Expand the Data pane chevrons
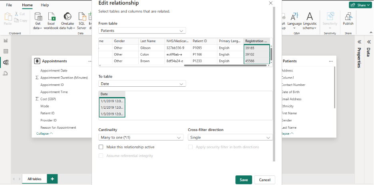Image resolution: width=374 pixels, height=185 pixels. point(369,42)
